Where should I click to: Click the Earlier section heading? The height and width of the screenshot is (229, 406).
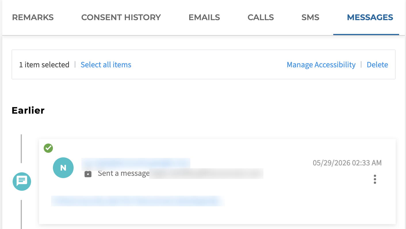(x=28, y=110)
